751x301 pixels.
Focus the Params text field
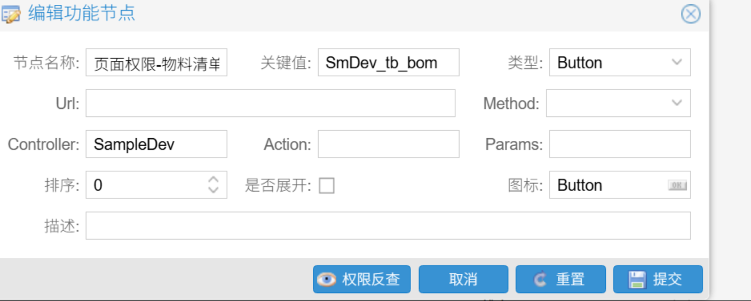(620, 144)
